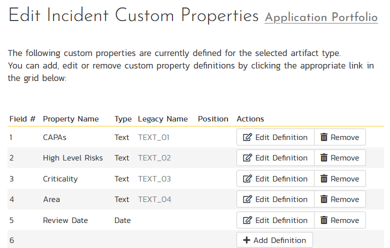The height and width of the screenshot is (248, 390).
Task: Edit Definition of Review Date property
Action: pyautogui.click(x=275, y=220)
